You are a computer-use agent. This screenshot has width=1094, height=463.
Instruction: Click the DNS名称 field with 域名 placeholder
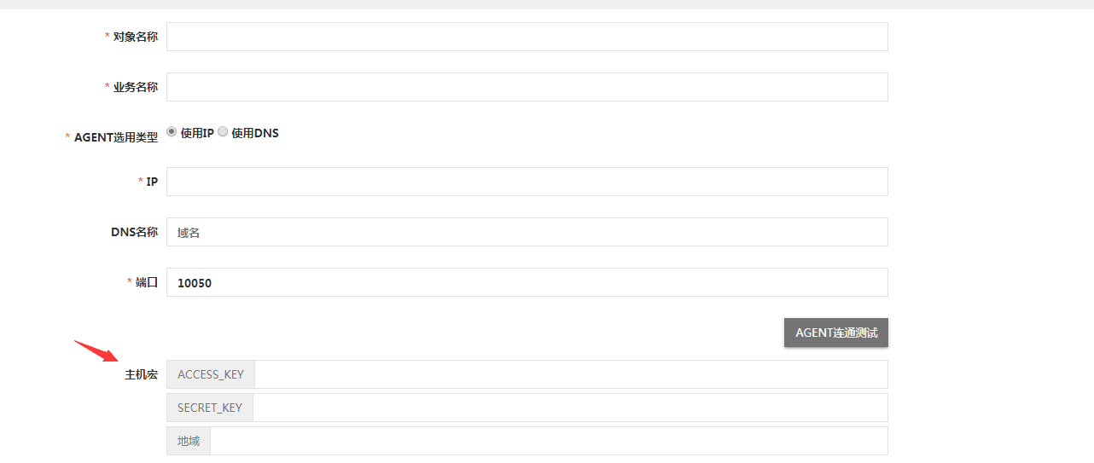527,232
